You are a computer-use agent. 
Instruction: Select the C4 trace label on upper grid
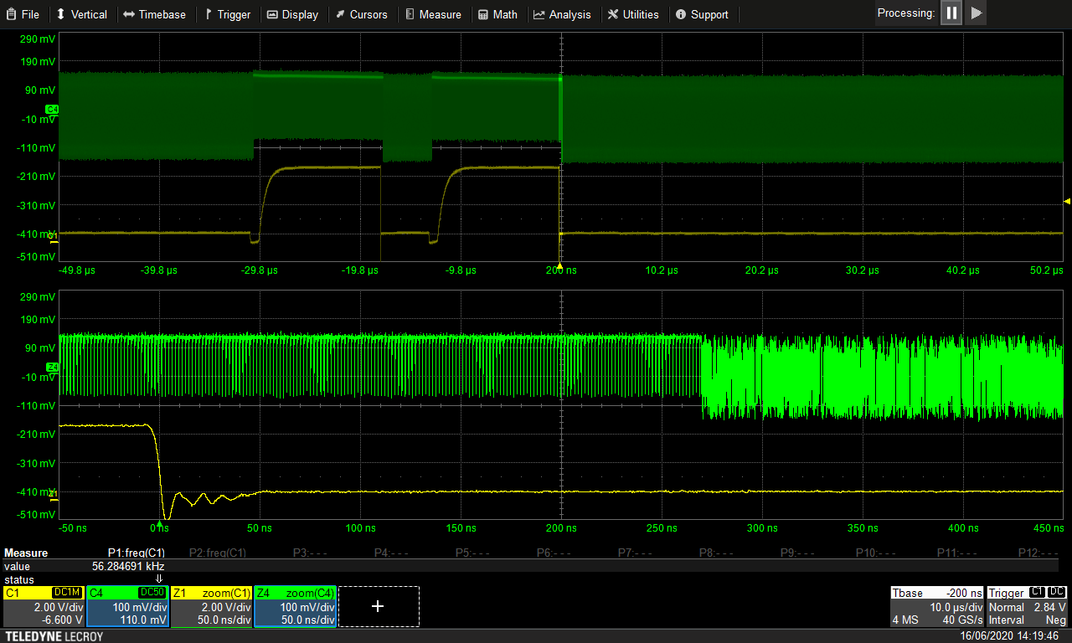(x=52, y=110)
